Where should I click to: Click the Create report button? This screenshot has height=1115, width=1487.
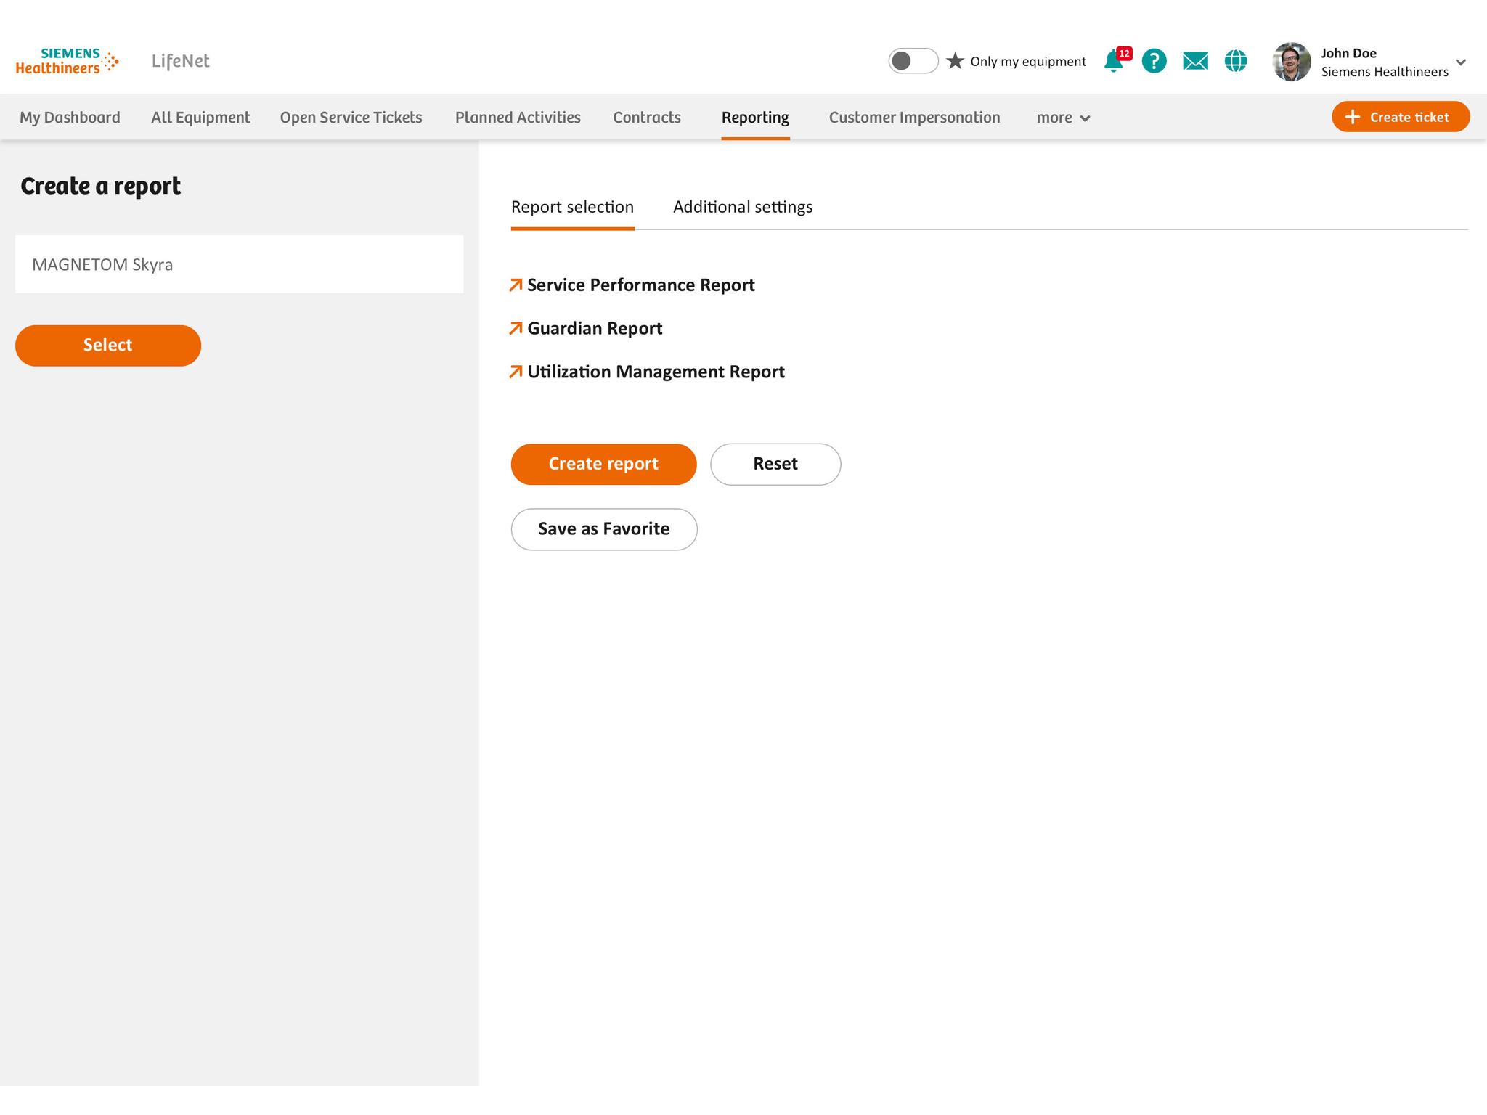(x=603, y=464)
